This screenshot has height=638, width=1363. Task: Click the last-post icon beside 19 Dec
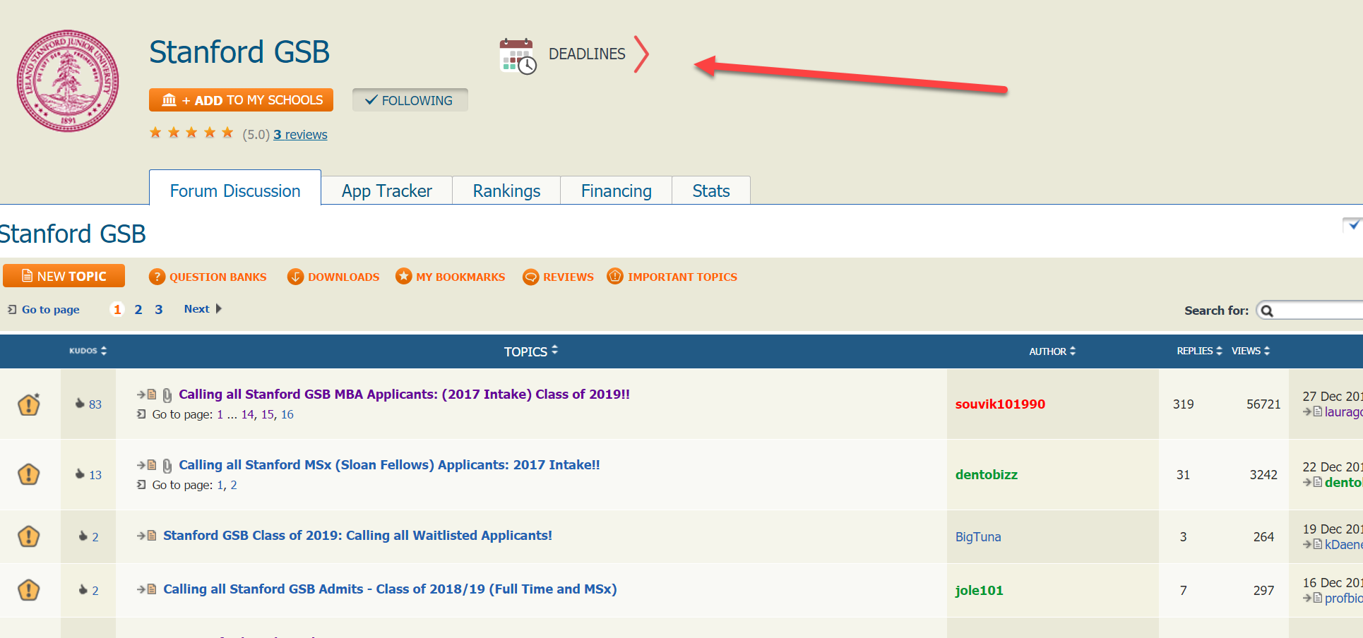1313,544
